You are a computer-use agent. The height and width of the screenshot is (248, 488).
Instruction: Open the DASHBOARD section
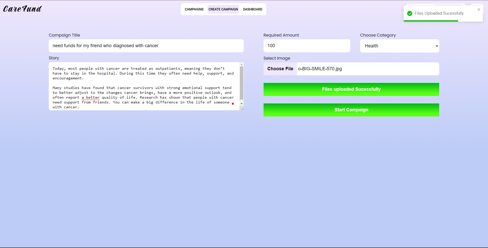(x=252, y=9)
